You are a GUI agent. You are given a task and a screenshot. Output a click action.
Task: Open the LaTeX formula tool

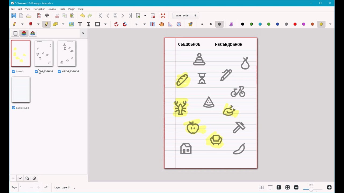tap(89, 24)
